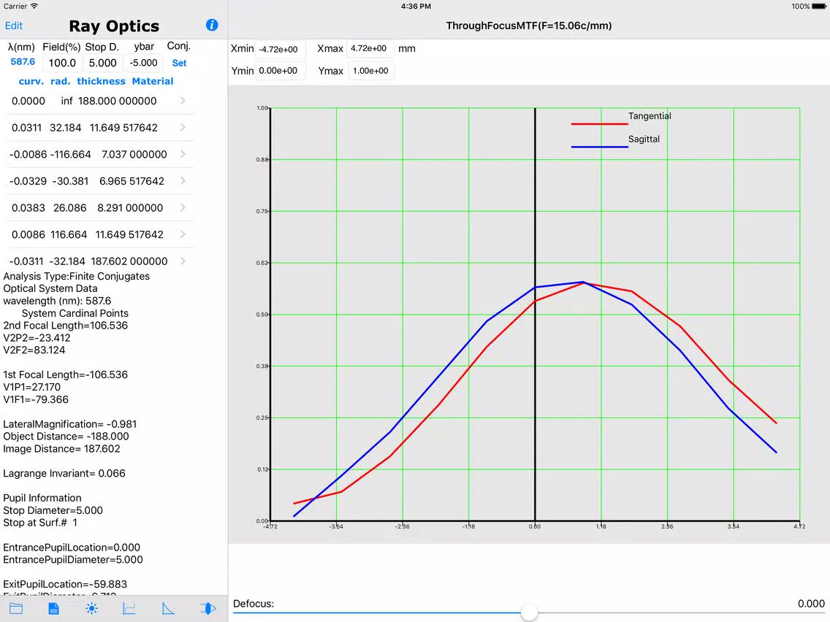Image resolution: width=830 pixels, height=622 pixels.
Task: Tap the Set conjugates button
Action: [179, 63]
